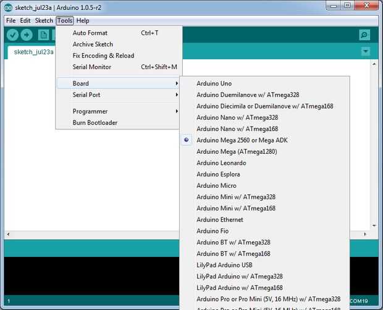Expand the Programmer submenu

tap(119, 111)
